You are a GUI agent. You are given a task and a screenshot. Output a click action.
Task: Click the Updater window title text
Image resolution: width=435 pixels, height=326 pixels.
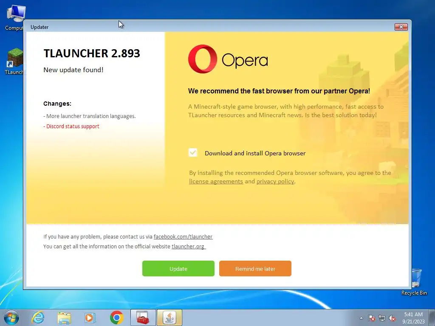[x=40, y=27]
